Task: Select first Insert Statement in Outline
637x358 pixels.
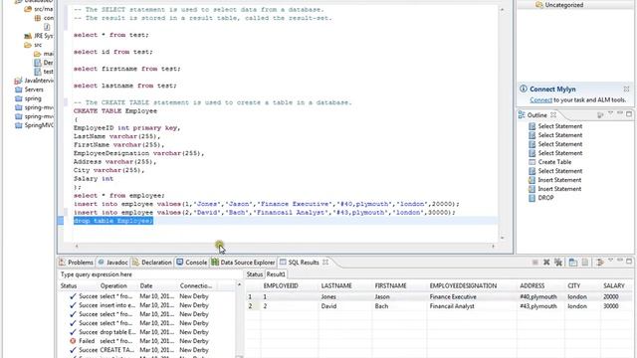Action: [559, 180]
